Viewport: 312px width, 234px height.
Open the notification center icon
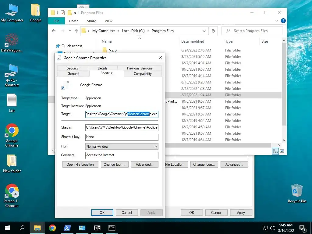(x=302, y=228)
